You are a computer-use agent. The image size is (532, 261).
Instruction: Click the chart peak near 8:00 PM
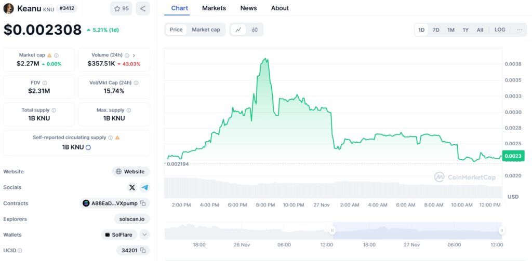pos(265,59)
